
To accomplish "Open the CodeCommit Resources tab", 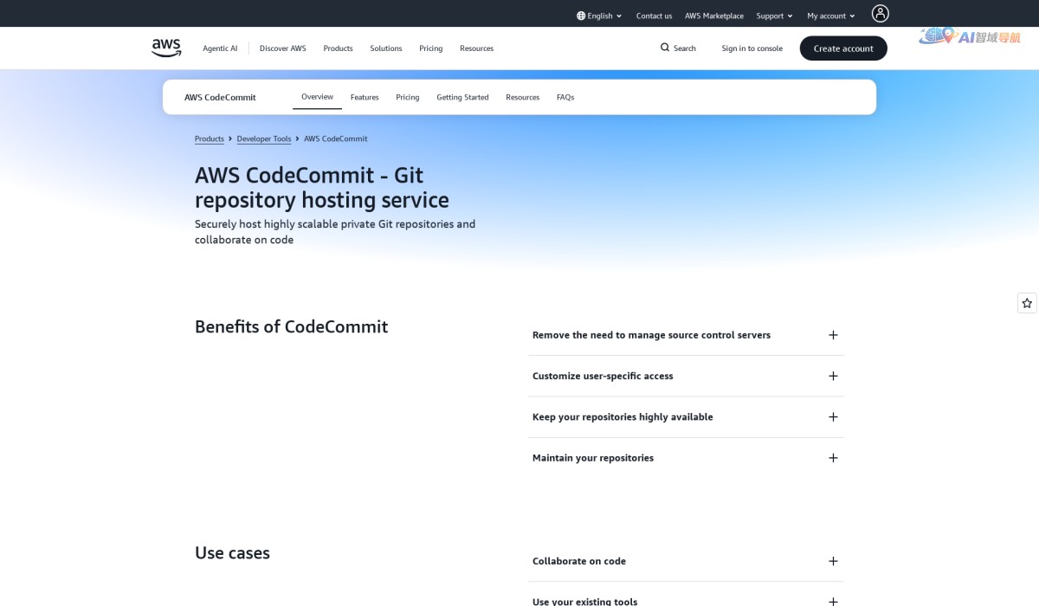I will tap(523, 97).
